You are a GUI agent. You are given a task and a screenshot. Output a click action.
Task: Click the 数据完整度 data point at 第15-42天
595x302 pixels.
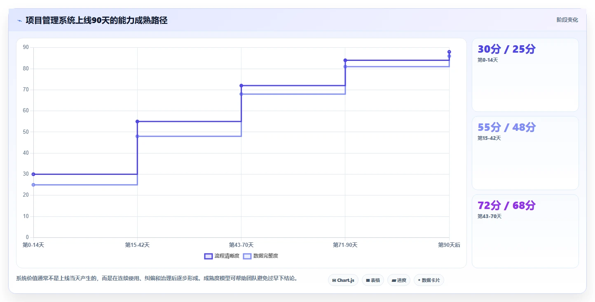[137, 136]
